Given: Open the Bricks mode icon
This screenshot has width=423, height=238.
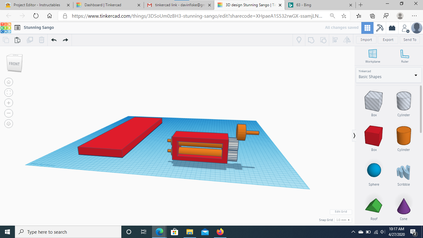Looking at the screenshot, I should (x=392, y=28).
